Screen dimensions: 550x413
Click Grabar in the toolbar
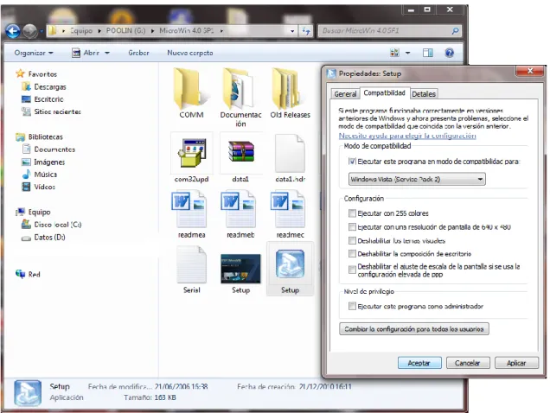(x=138, y=53)
